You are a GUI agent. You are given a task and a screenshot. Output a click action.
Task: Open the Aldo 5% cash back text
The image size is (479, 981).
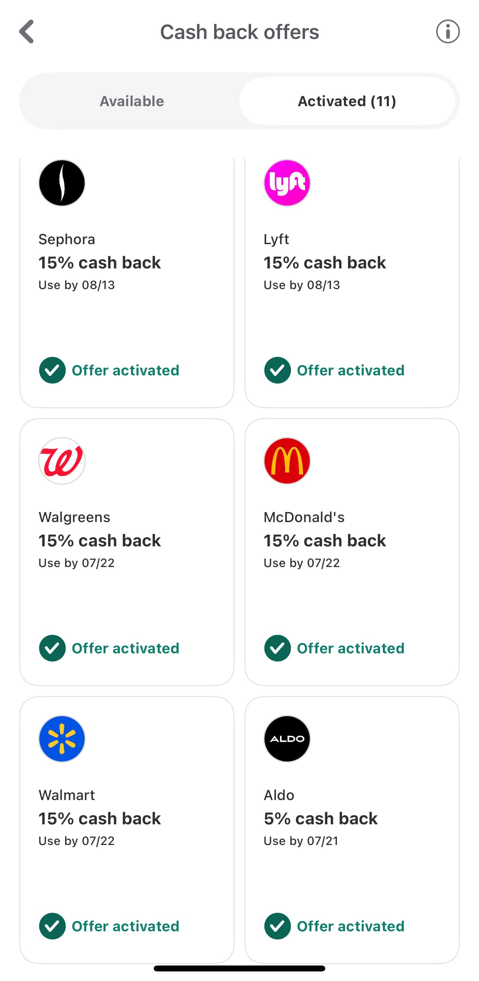[321, 818]
